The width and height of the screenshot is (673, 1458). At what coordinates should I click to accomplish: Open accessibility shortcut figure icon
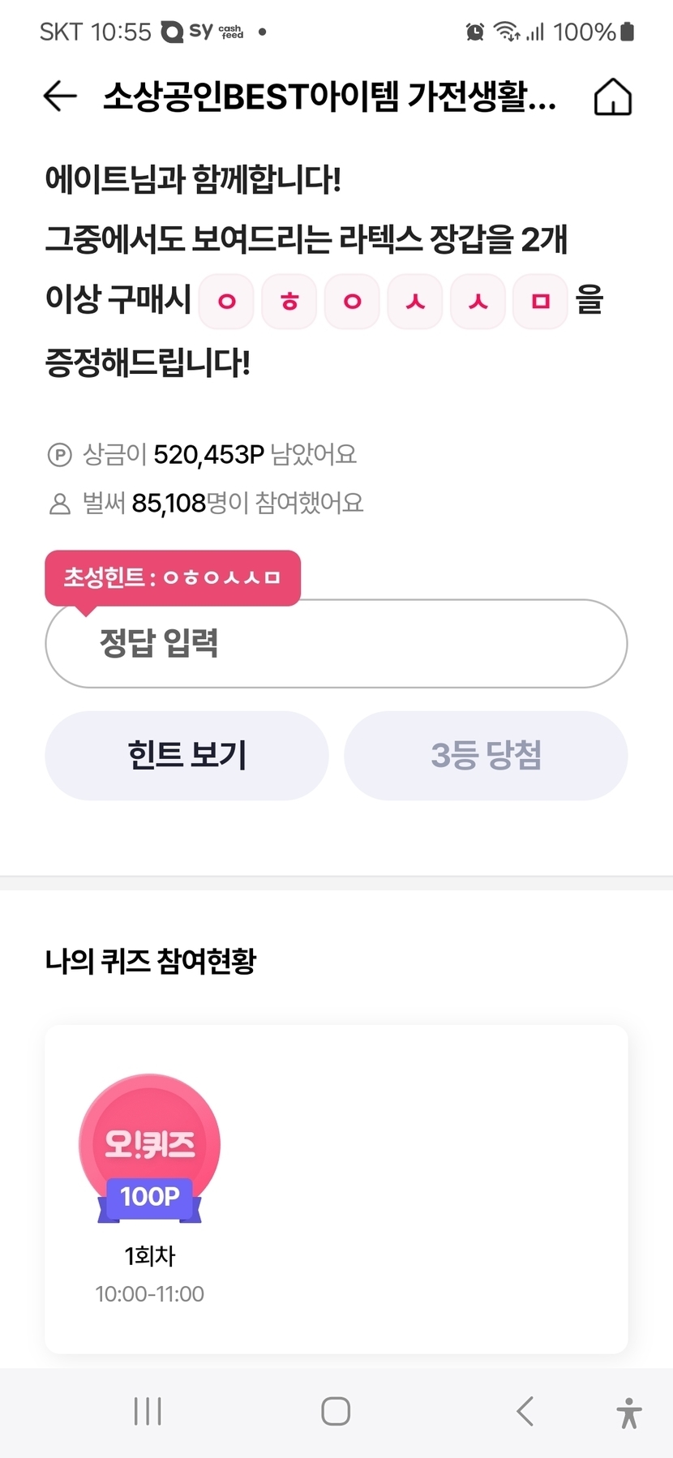(628, 1412)
